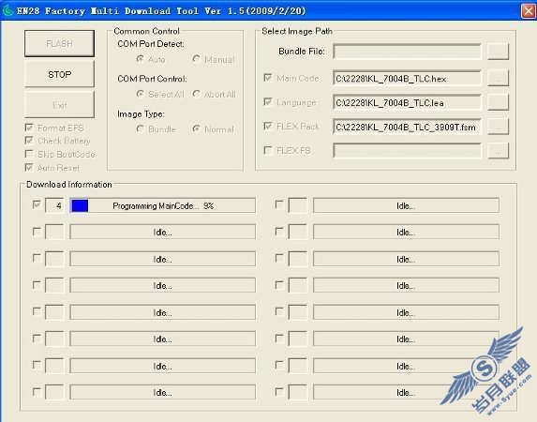537x422 pixels.
Task: Open browse button for Bundle File
Action: tap(498, 52)
